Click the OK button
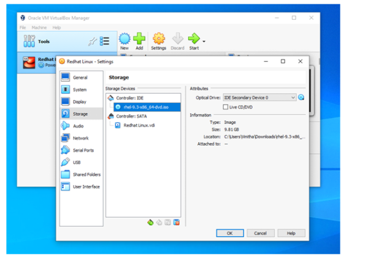Screen dimensions: 368x268 point(229,233)
